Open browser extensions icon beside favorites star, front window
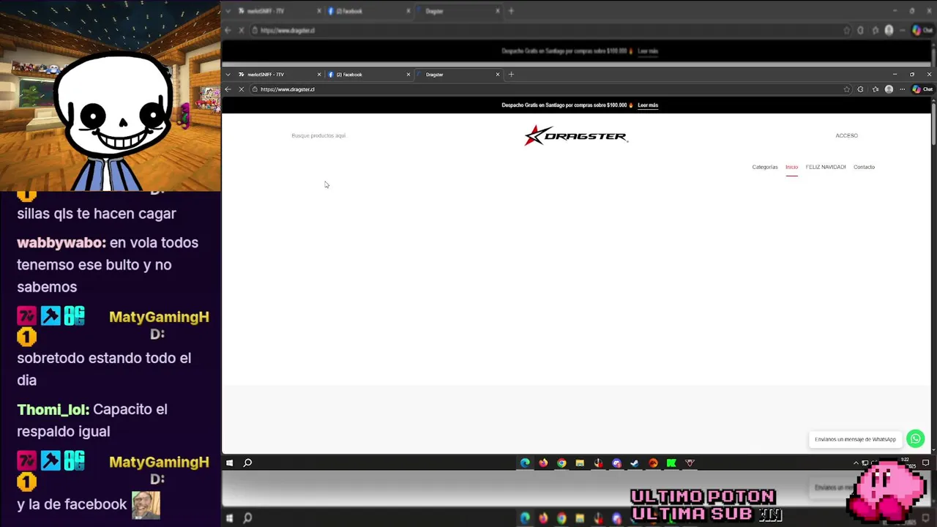The image size is (937, 527). pyautogui.click(x=860, y=89)
